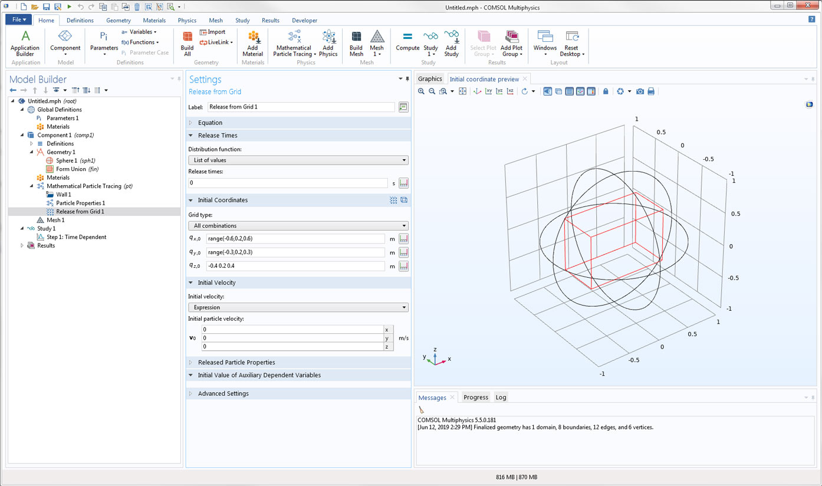The width and height of the screenshot is (822, 486).
Task: Click the print icon in graphics toolbar
Action: tap(651, 91)
